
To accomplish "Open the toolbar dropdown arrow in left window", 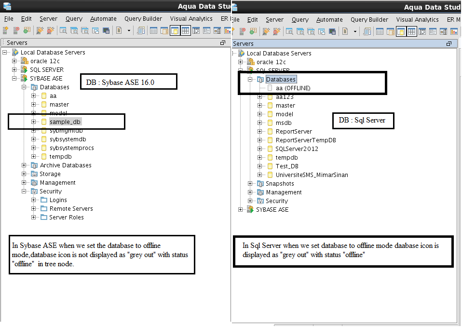I will pos(129,30).
